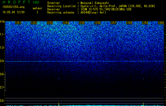Viewport: 166px width, 106px height.
Task: Click the 1258 time label
Action: (129, 23)
